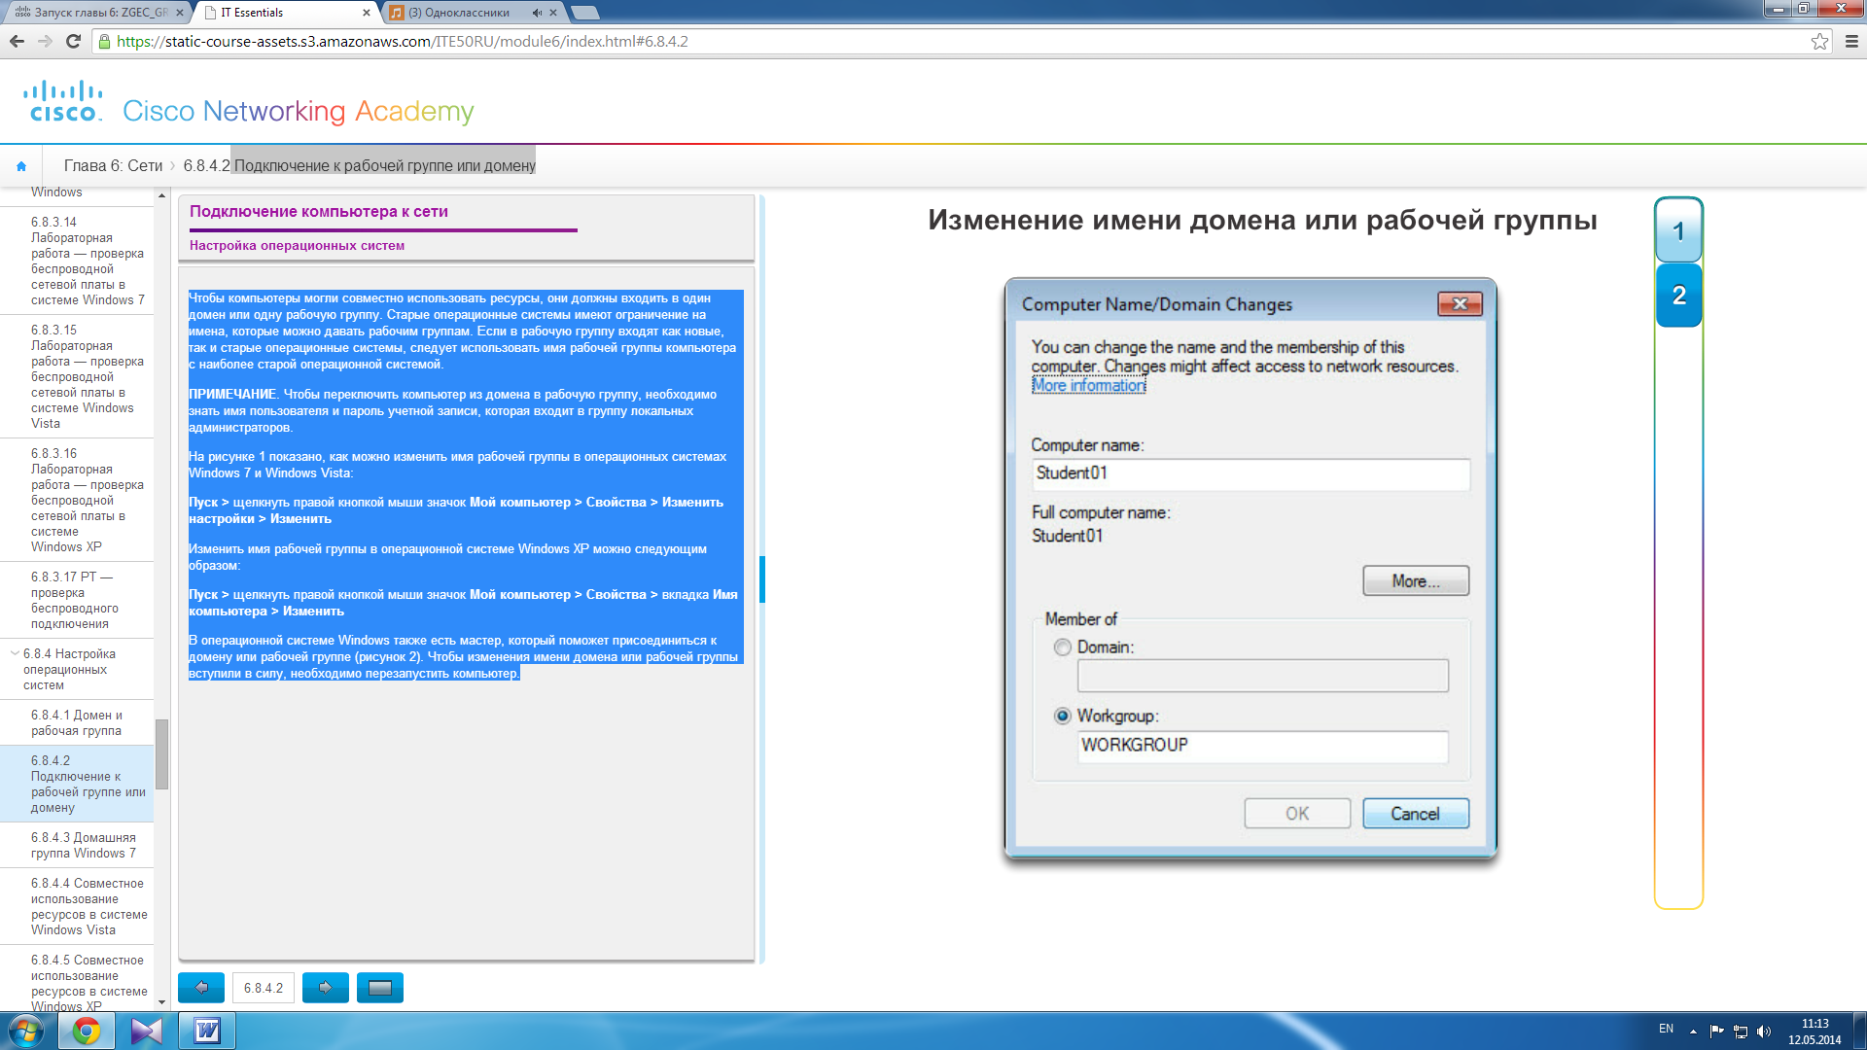Show figure 2 using the number 2 button
This screenshot has width=1867, height=1050.
click(1678, 296)
